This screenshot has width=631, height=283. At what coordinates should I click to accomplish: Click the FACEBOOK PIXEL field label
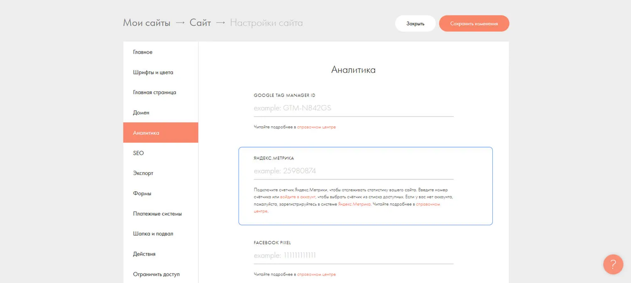272,242
